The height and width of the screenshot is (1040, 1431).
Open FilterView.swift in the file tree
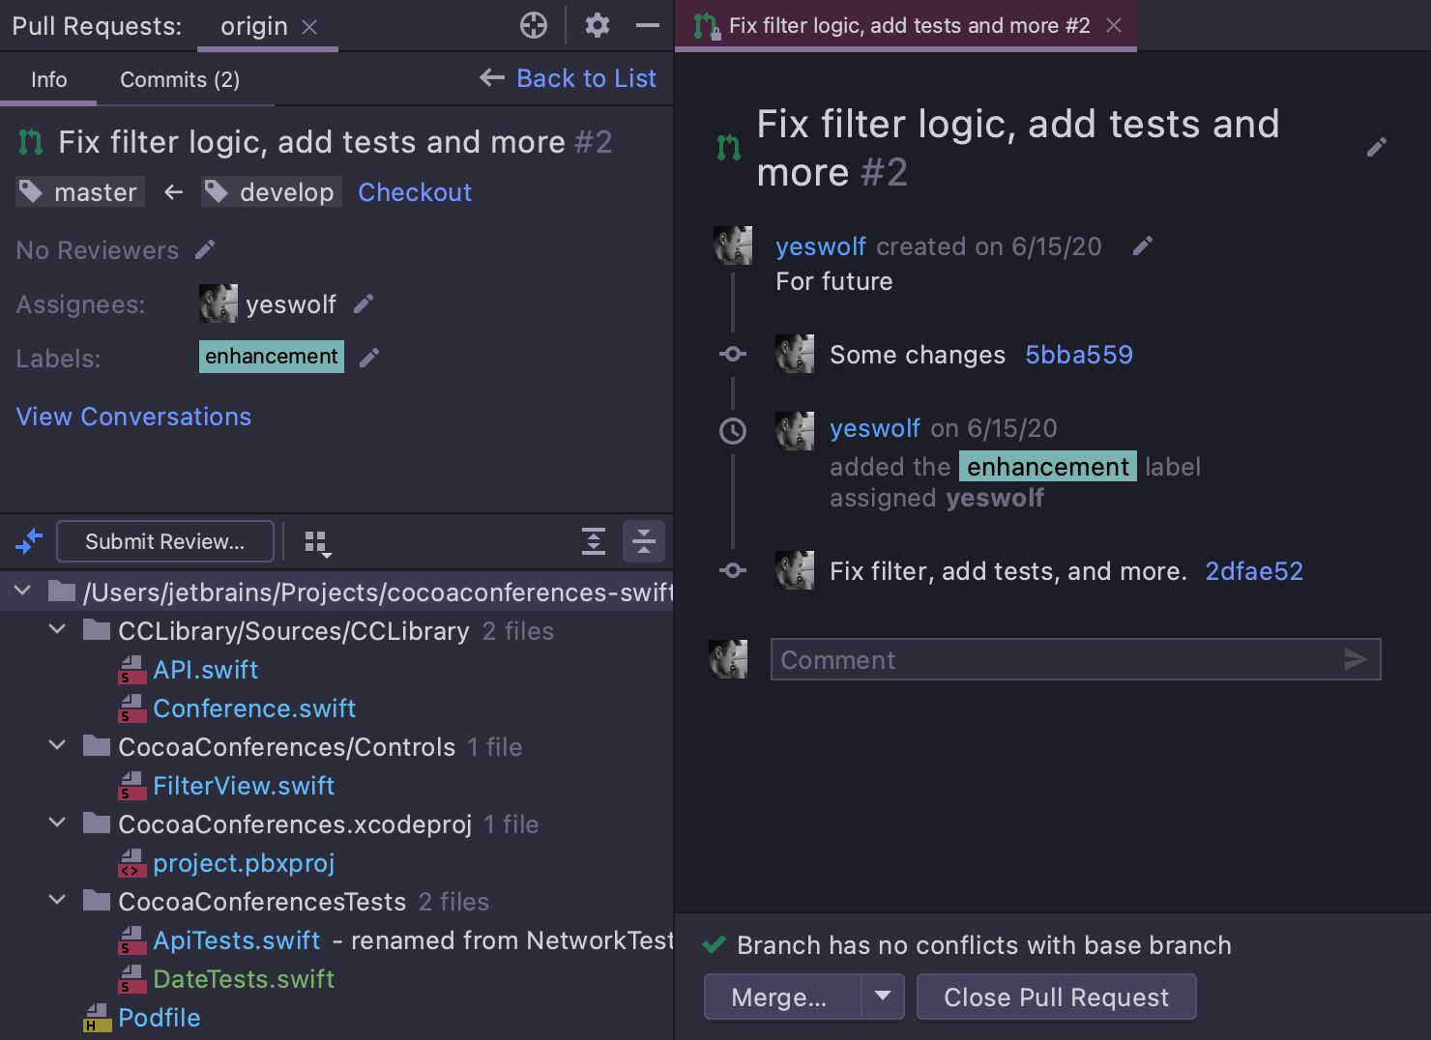[244, 786]
